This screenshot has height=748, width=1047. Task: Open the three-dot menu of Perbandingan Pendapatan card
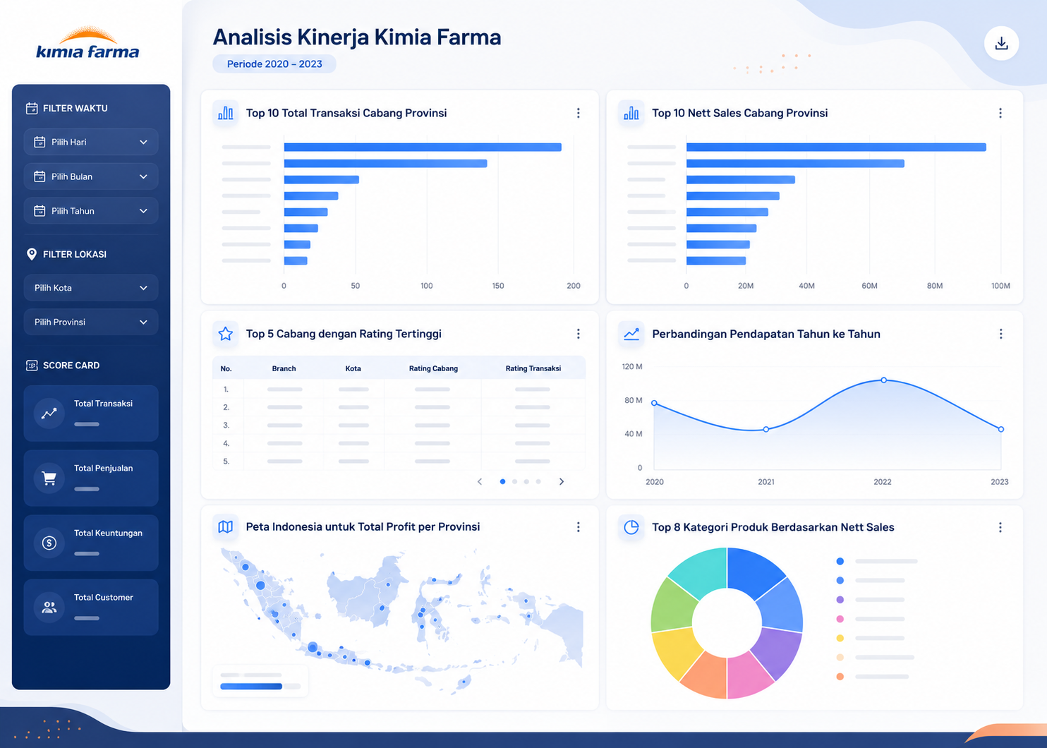(x=1000, y=334)
